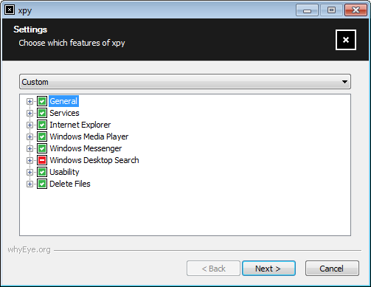The width and height of the screenshot is (371, 287).
Task: Uncheck the General green checkbox
Action: click(42, 101)
